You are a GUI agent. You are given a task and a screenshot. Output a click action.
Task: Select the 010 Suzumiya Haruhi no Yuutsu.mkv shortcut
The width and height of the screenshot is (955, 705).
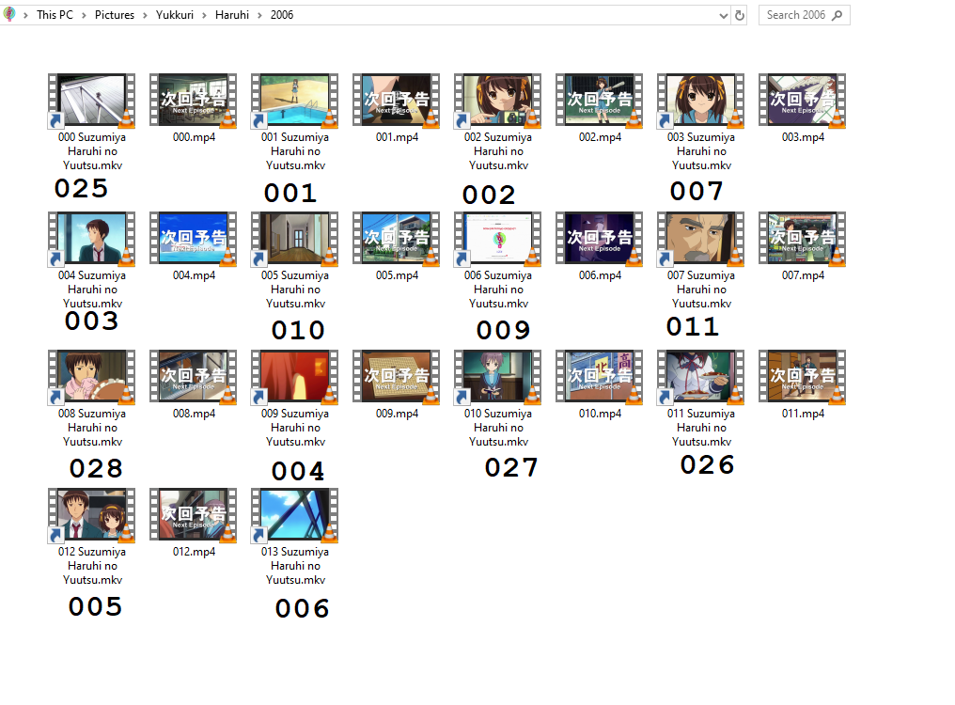click(498, 377)
